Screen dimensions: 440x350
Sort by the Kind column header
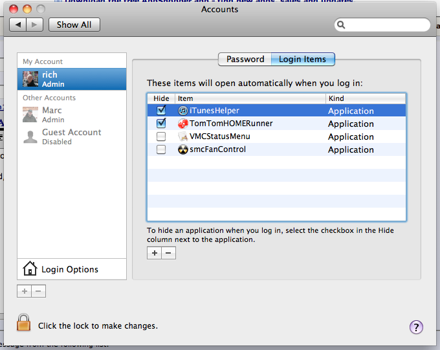366,98
